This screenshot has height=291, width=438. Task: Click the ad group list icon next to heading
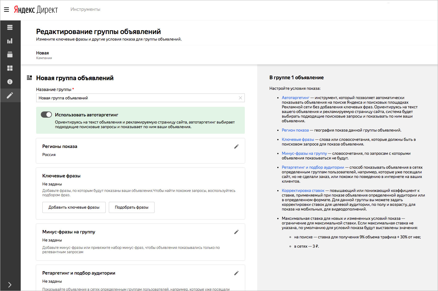[29, 78]
